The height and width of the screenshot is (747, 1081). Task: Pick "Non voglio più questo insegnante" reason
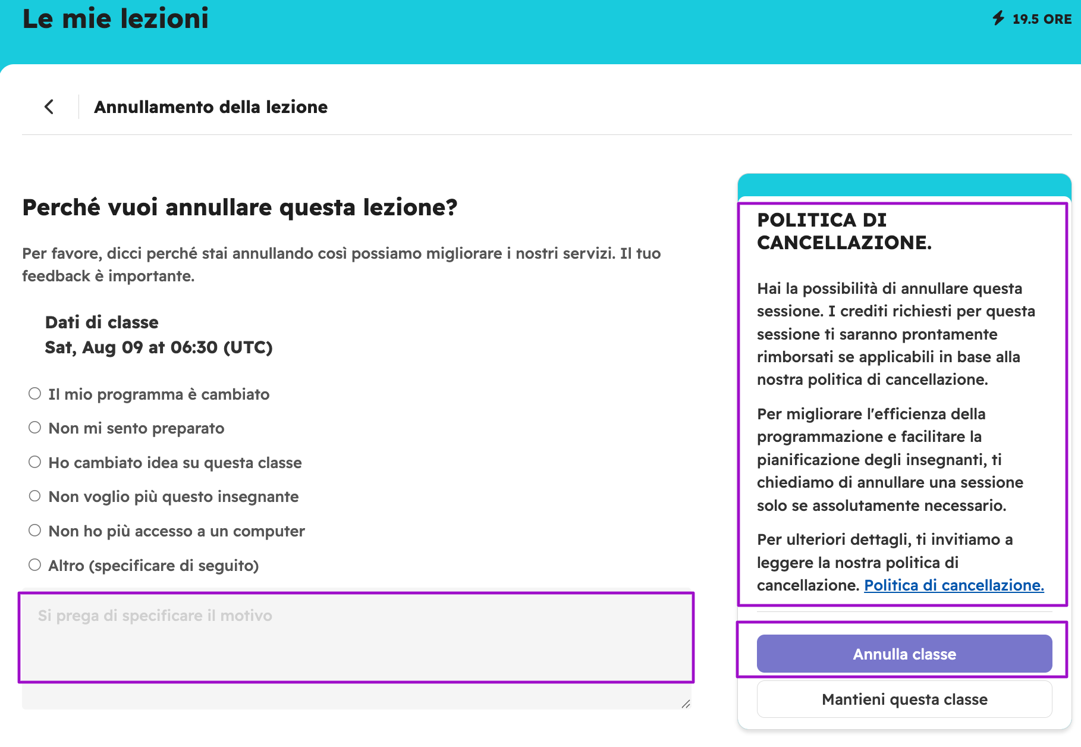click(35, 496)
